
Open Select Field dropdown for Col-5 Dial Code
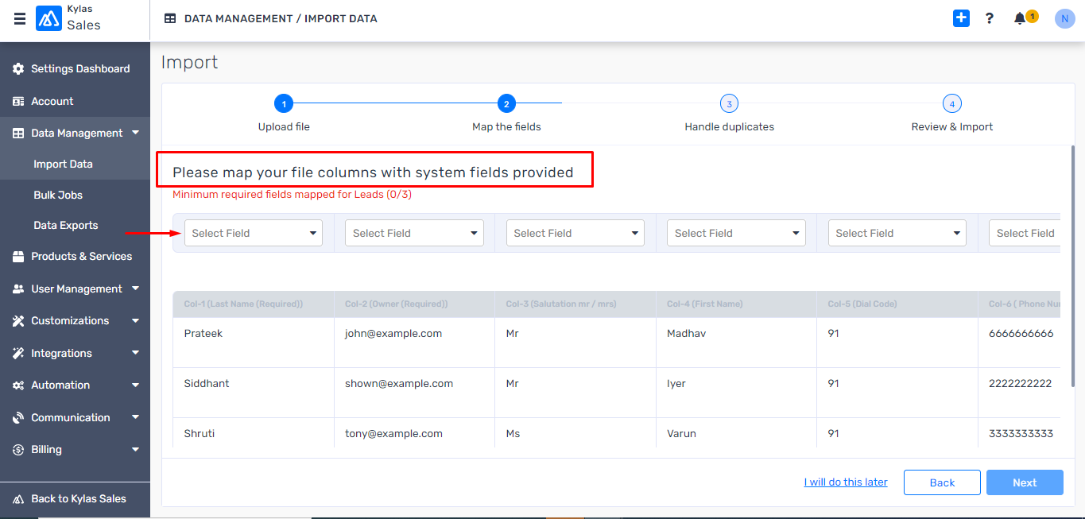coord(897,233)
